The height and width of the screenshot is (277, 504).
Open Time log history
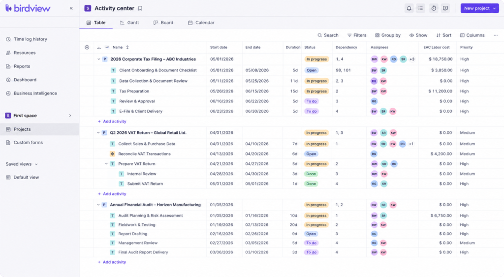tap(27, 39)
